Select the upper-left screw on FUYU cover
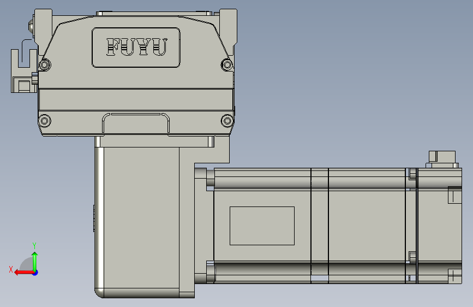This screenshot has width=473, height=307. coord(45,64)
